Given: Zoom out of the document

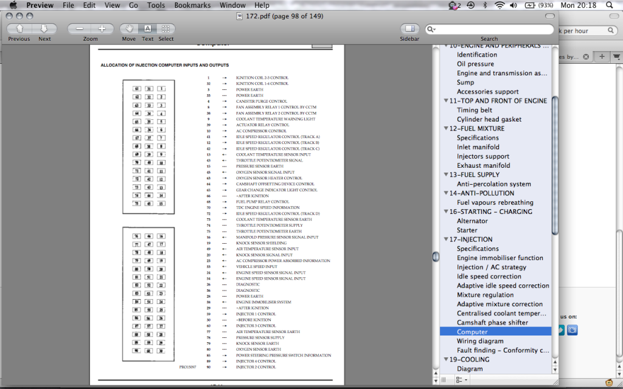Looking at the screenshot, I should point(79,29).
